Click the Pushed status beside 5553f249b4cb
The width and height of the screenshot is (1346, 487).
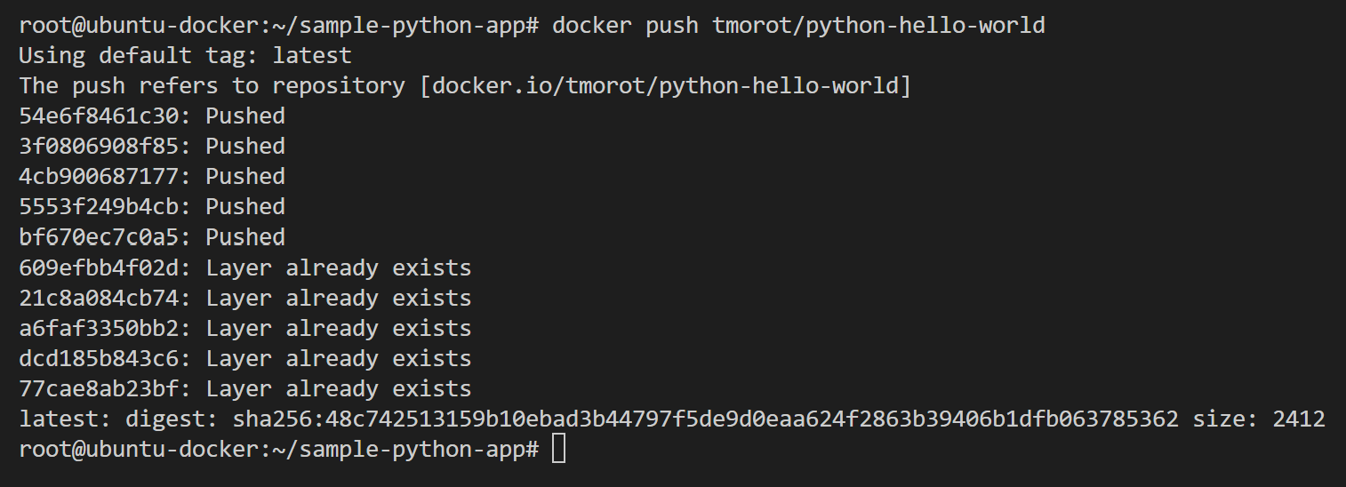[245, 206]
